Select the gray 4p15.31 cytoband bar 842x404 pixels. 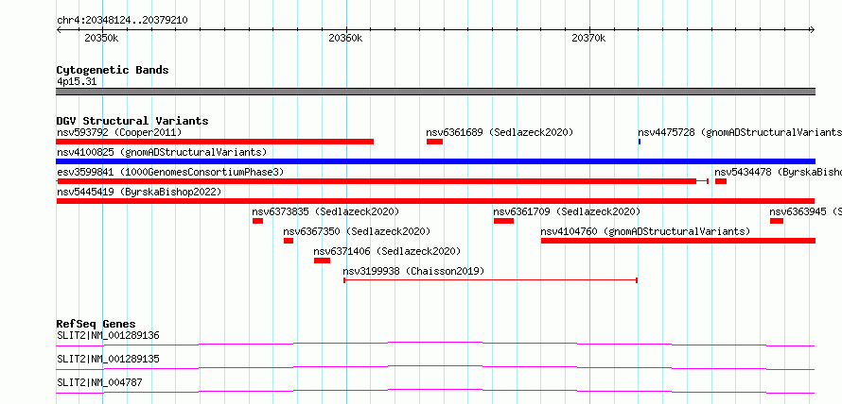coord(435,92)
